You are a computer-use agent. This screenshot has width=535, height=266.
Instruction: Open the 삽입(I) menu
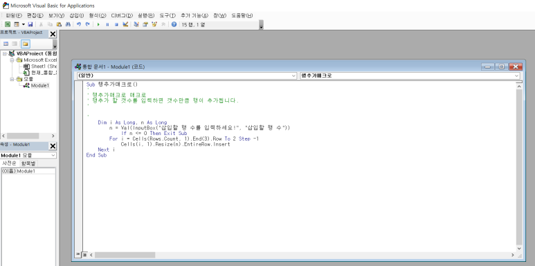(76, 15)
